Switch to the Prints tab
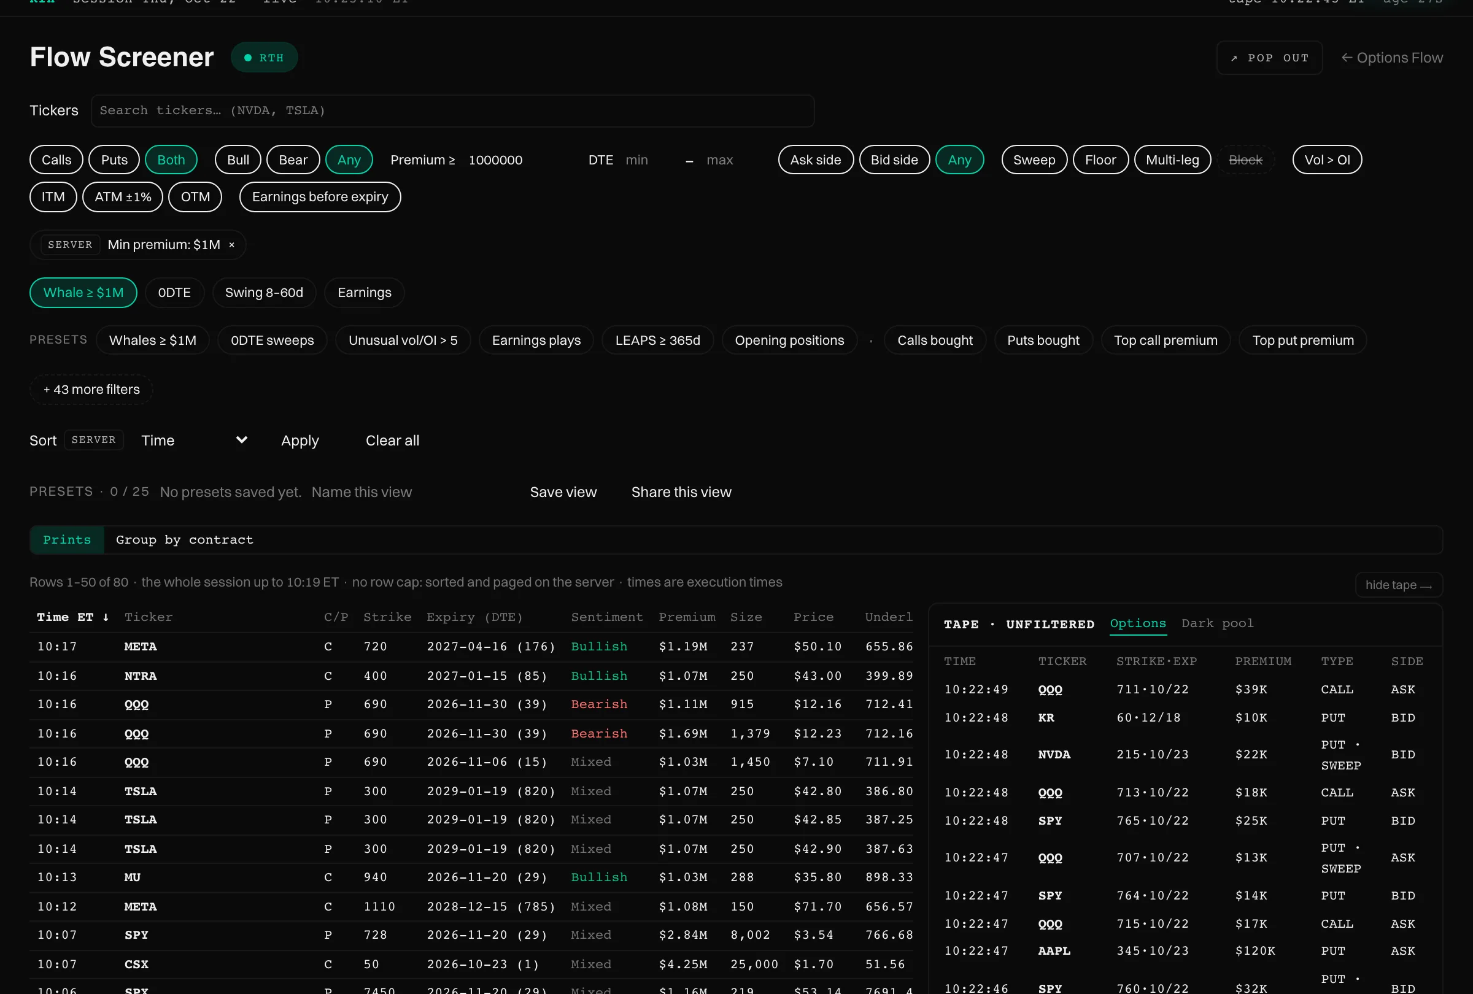Viewport: 1473px width, 994px height. pos(66,540)
